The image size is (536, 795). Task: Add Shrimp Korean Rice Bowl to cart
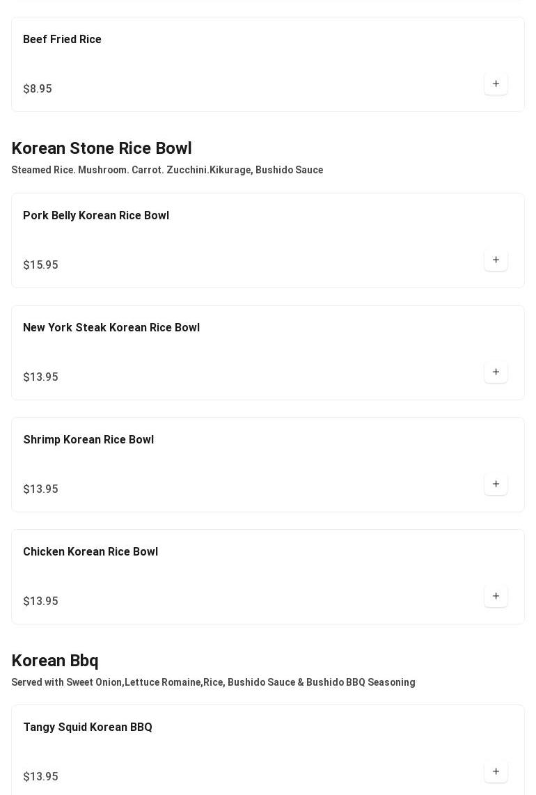496,485
